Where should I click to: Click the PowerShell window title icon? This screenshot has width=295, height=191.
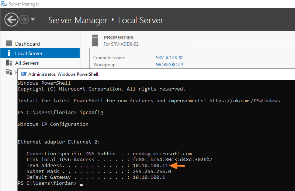[x=24, y=74]
